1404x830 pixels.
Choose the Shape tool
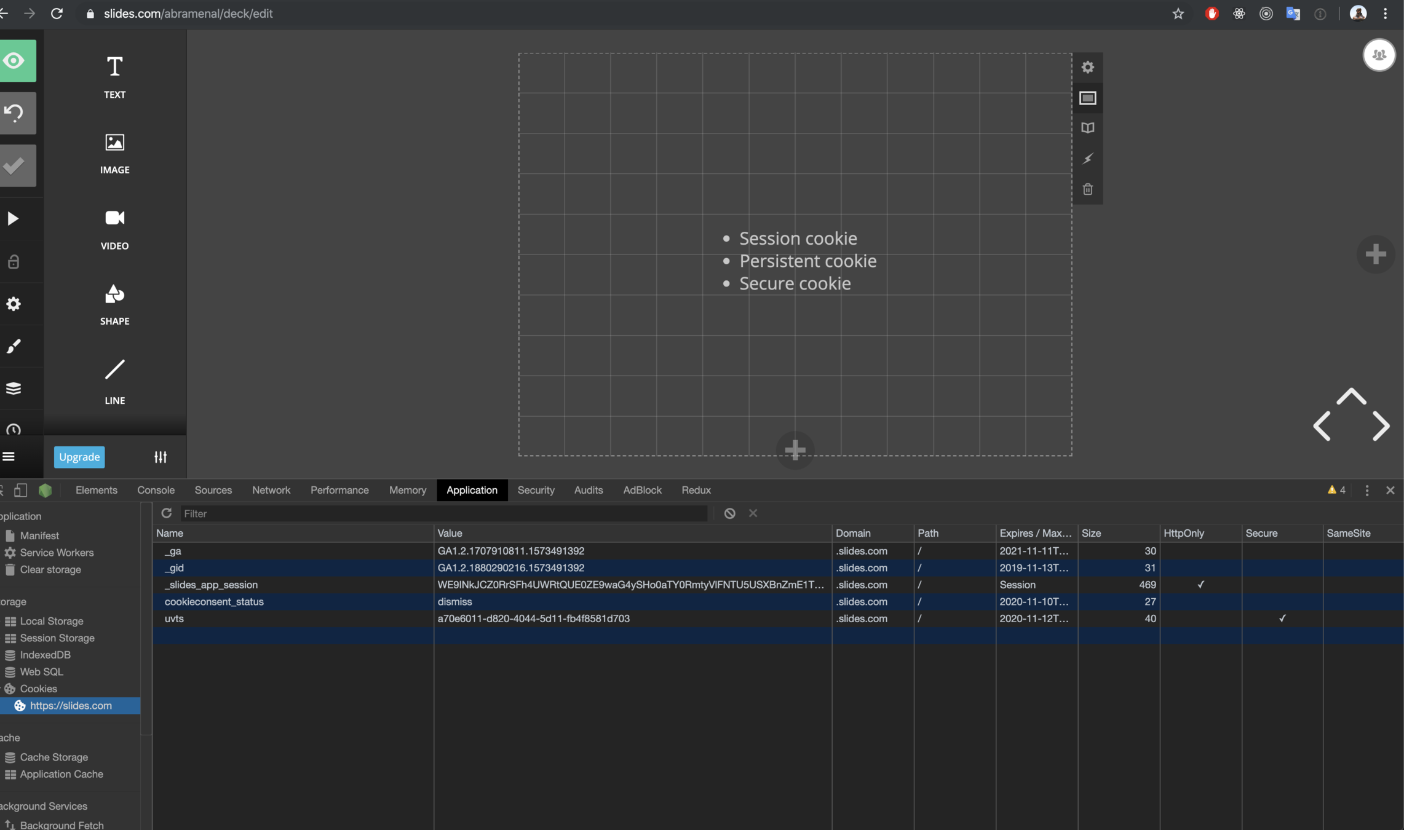click(114, 304)
